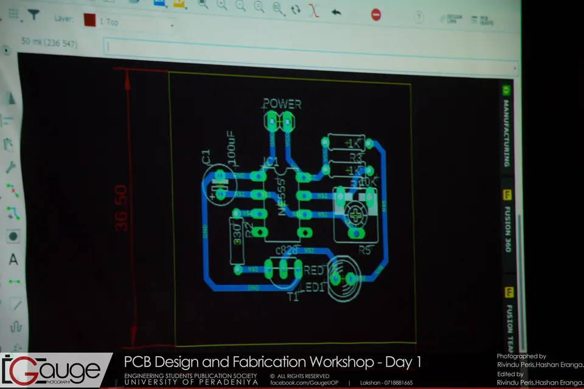The height and width of the screenshot is (389, 584).
Task: Click the Zoom Select icon with arrow
Action: pos(278,8)
